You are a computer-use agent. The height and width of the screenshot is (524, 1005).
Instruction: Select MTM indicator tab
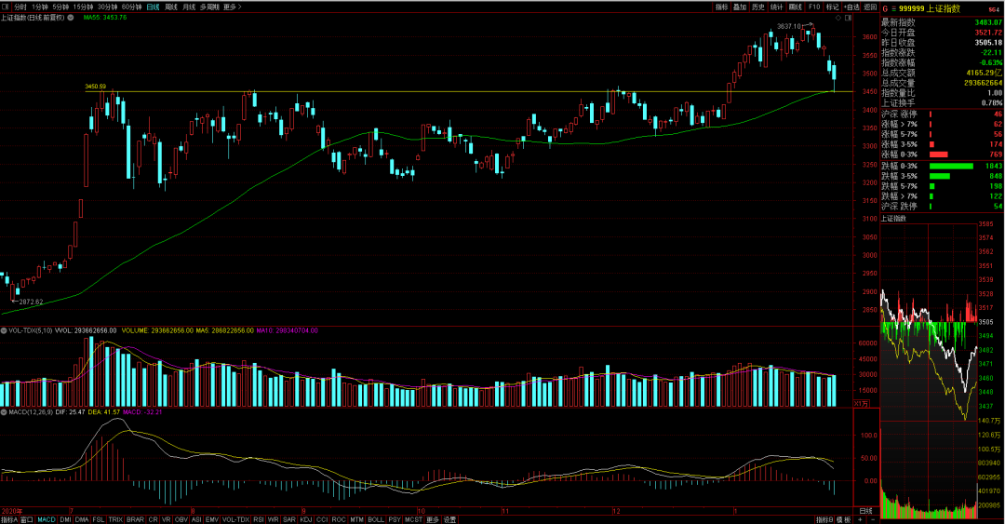tap(357, 519)
